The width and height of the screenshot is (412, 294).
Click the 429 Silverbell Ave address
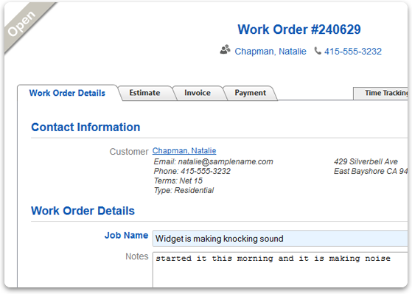point(366,161)
